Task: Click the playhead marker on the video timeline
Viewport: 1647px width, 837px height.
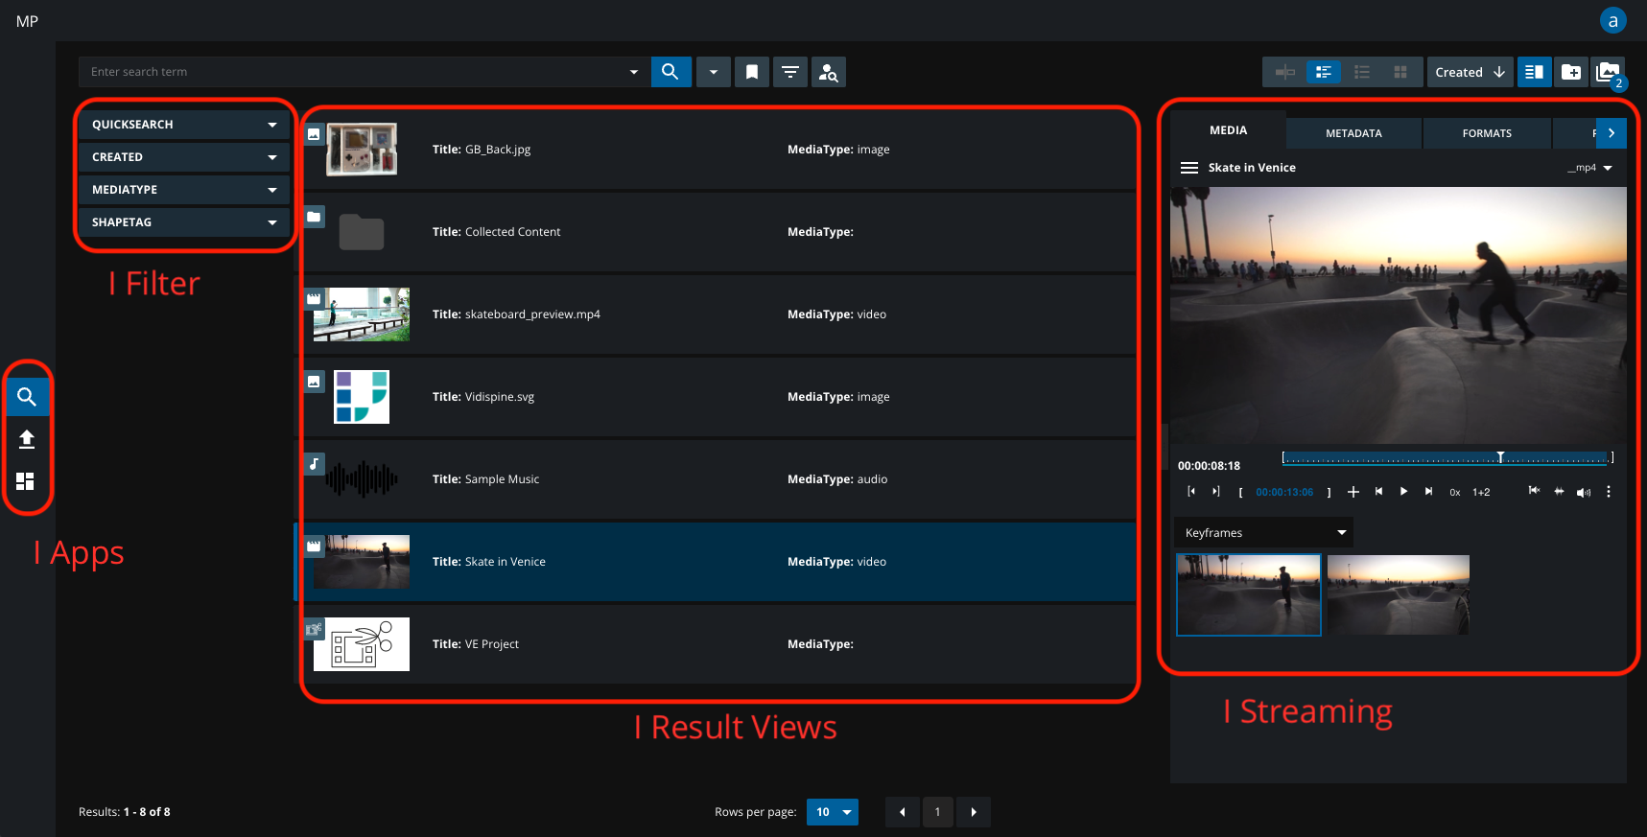Action: tap(1500, 457)
